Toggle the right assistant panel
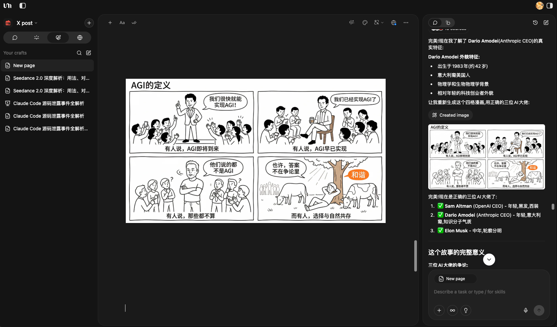Viewport: 557px width, 327px height. point(550,6)
